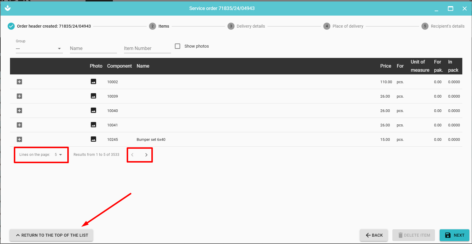Go to step 4 Place of delivery
Viewport: 472px width, 244px height.
(343, 26)
